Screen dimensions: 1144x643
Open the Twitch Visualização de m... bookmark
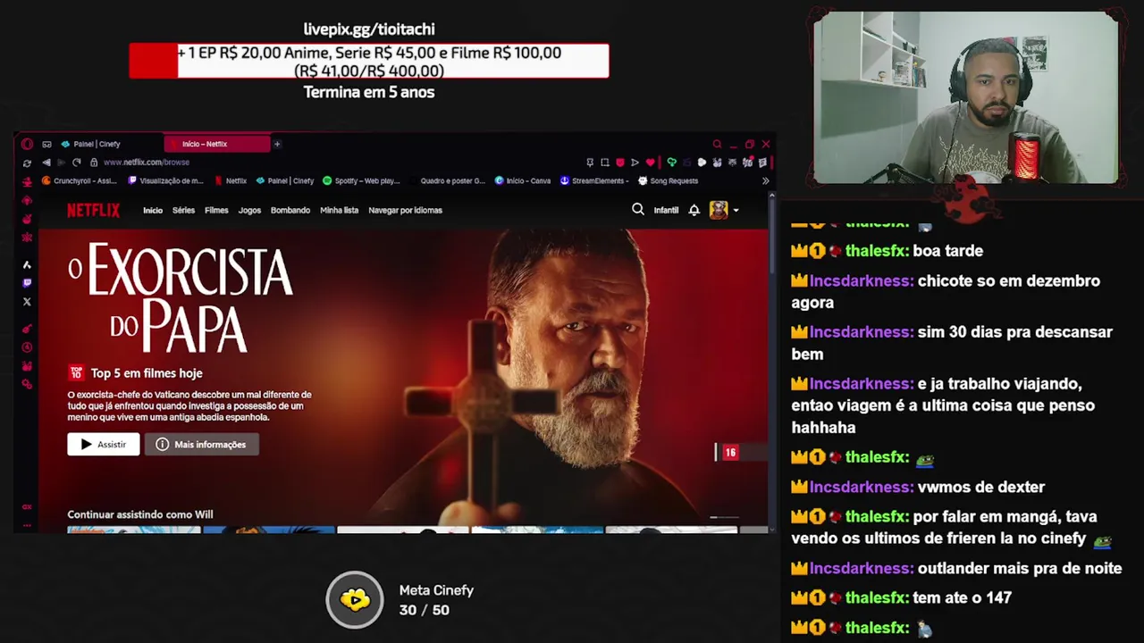[x=166, y=180]
